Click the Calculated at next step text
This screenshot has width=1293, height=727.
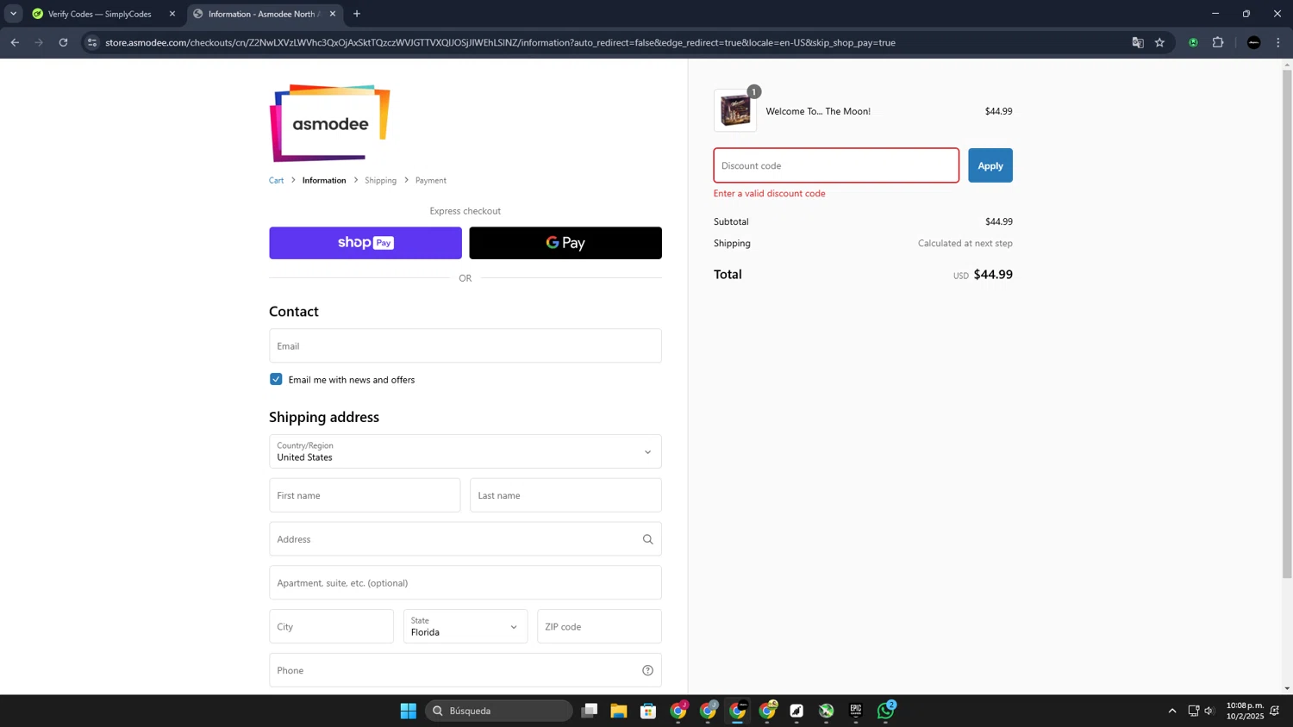[965, 243]
